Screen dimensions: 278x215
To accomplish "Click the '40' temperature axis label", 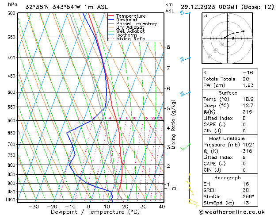I will [162, 207].
